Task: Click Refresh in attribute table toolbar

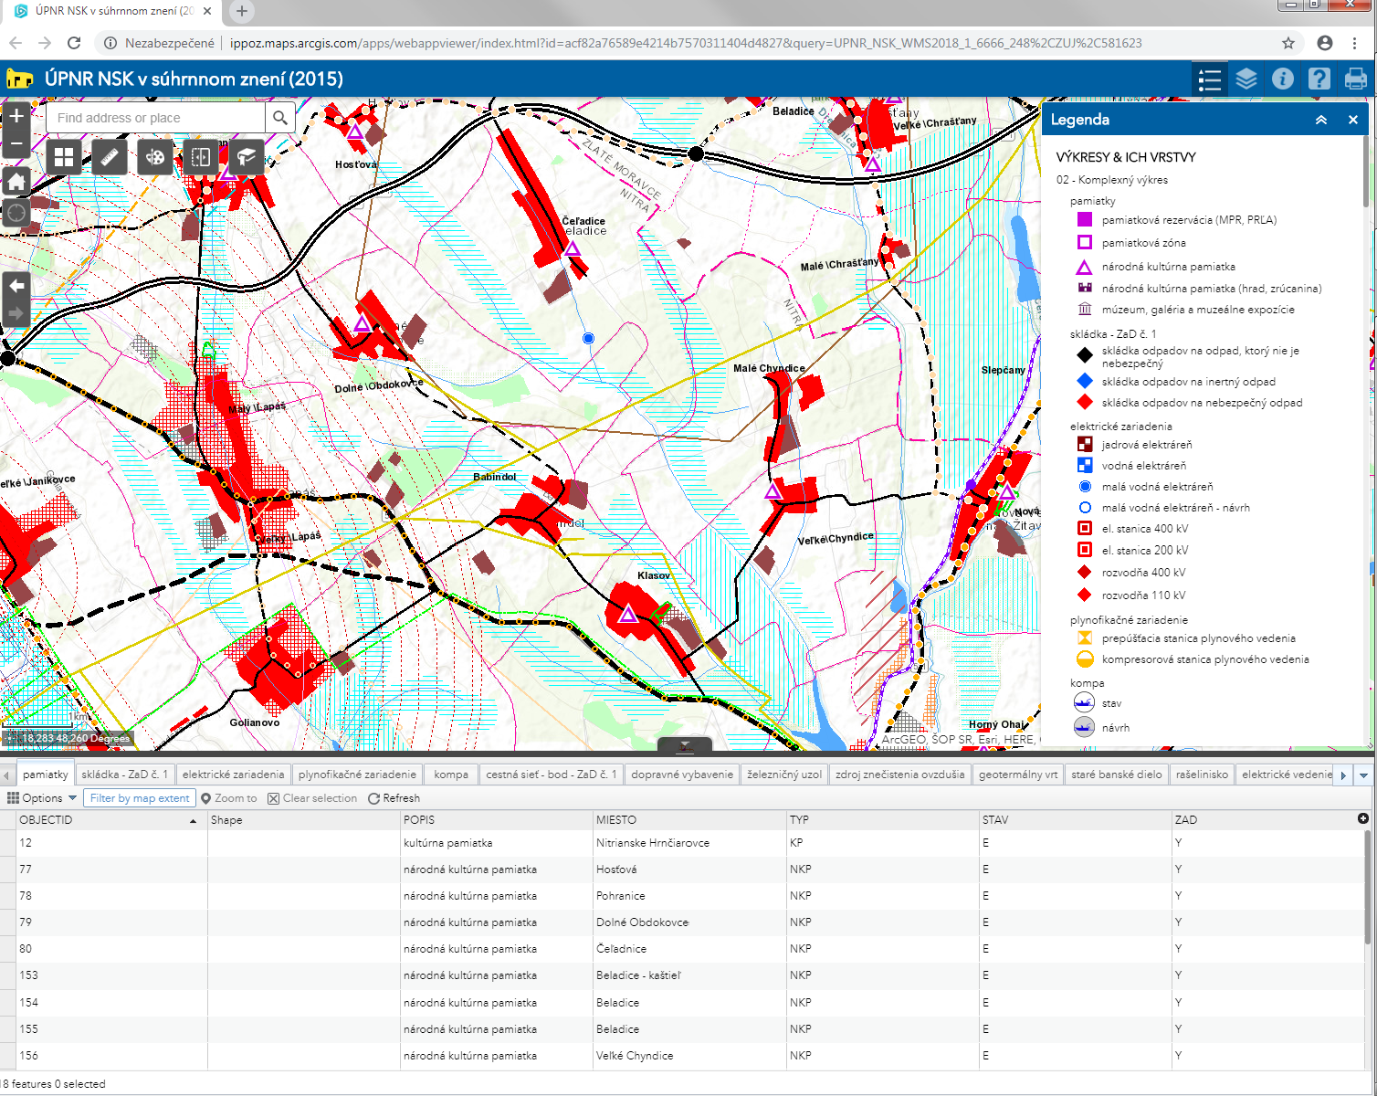Action: point(394,798)
